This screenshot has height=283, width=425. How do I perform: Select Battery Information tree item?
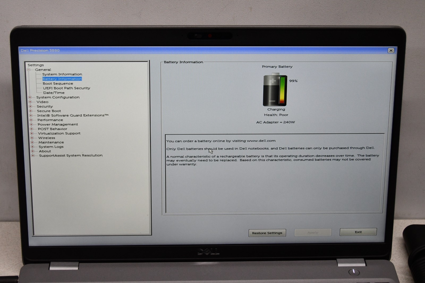coord(62,79)
